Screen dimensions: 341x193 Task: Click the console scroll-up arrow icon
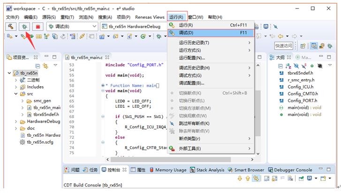pyautogui.click(x=248, y=178)
